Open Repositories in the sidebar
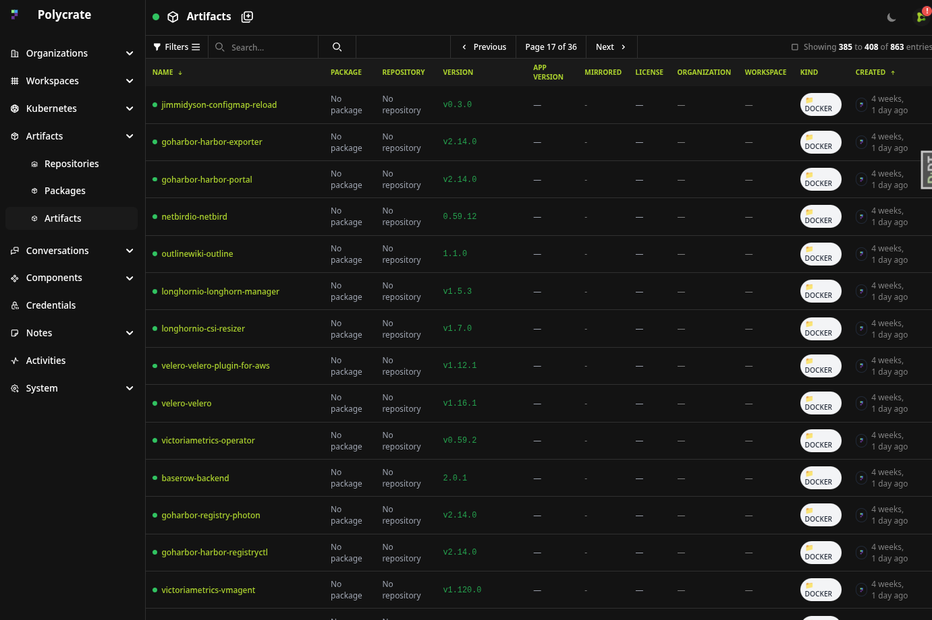The height and width of the screenshot is (620, 932). pos(72,164)
